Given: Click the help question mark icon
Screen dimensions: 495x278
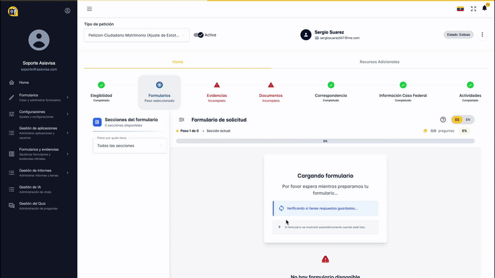Looking at the screenshot, I should 443,119.
